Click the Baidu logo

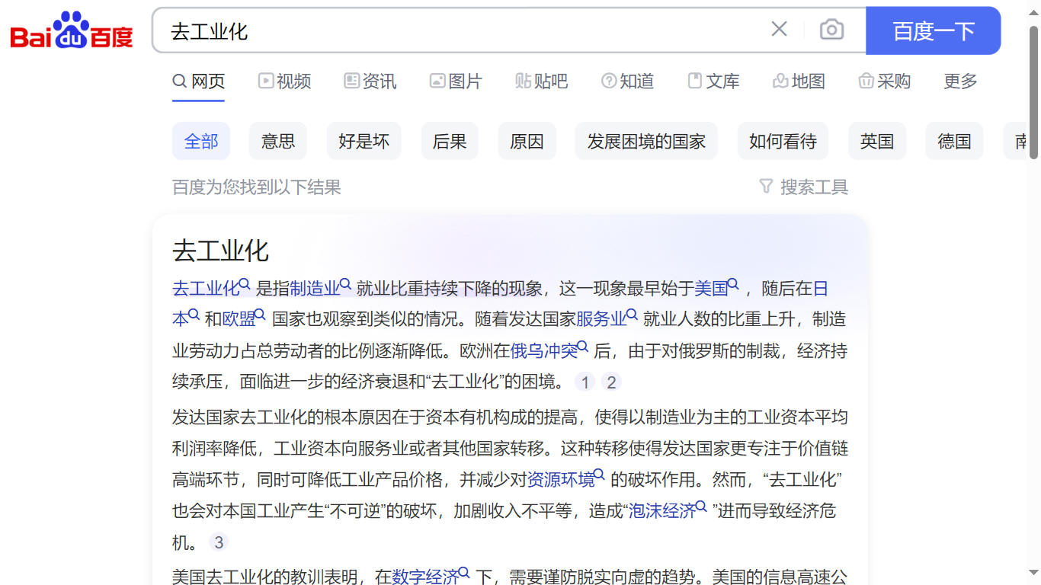tap(72, 30)
